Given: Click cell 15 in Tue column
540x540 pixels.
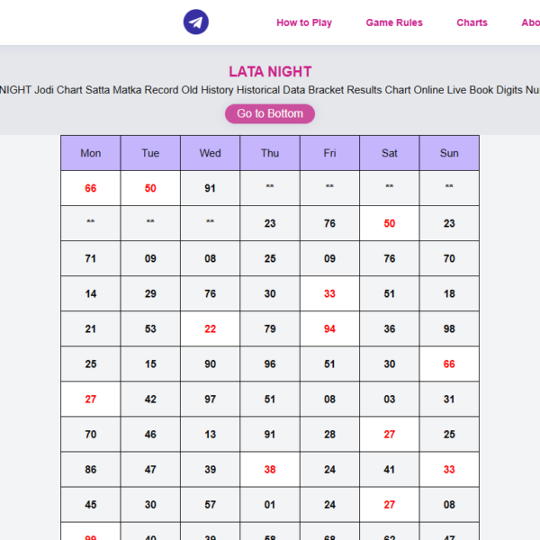Looking at the screenshot, I should tap(150, 364).
